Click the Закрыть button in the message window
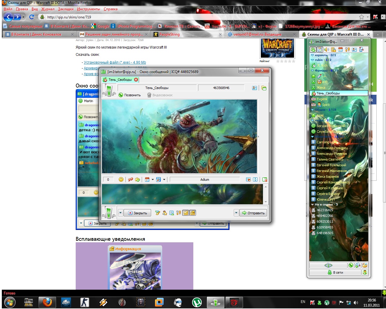 pos(138,213)
